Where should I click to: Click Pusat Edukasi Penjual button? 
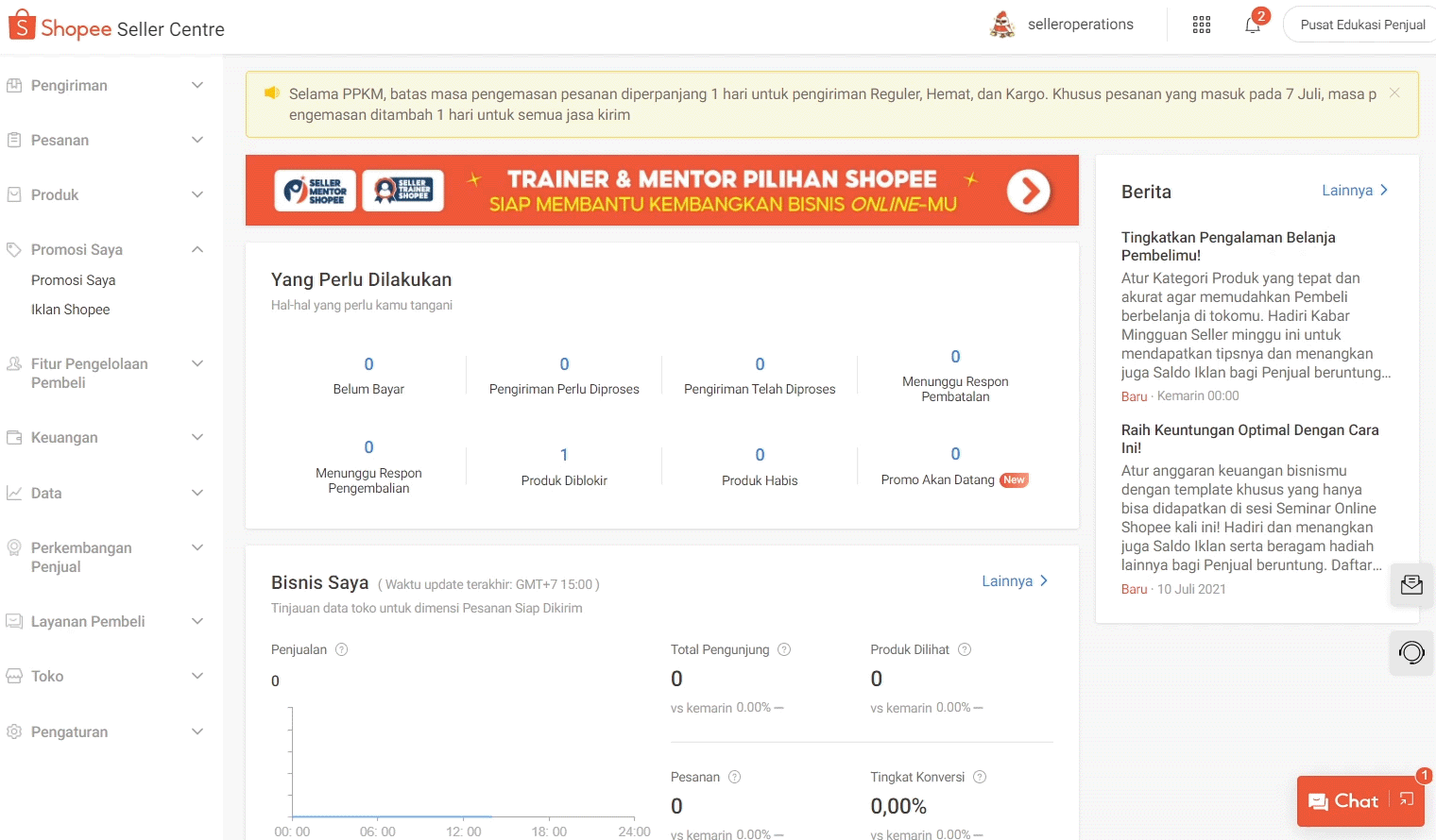(x=1361, y=25)
